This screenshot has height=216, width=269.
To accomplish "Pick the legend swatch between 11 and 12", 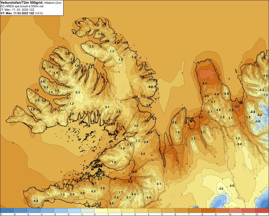I will coord(249,210).
